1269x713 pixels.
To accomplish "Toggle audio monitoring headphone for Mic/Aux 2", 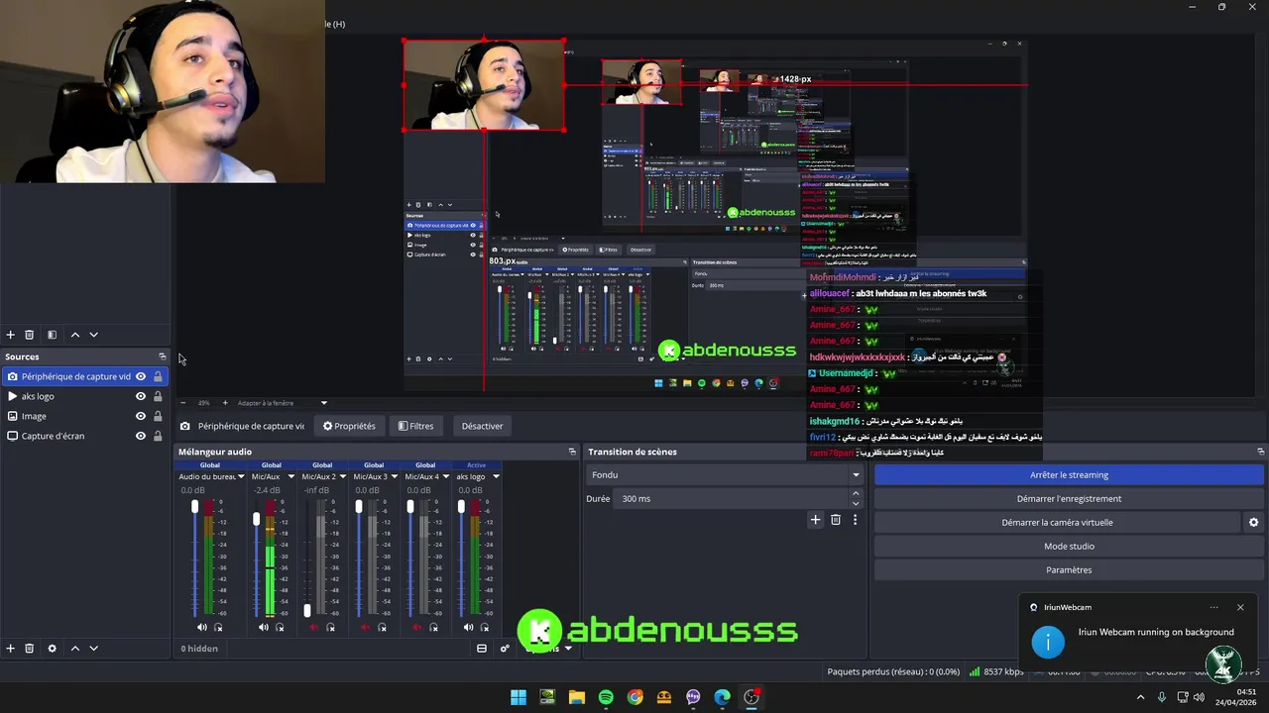I will click(330, 627).
